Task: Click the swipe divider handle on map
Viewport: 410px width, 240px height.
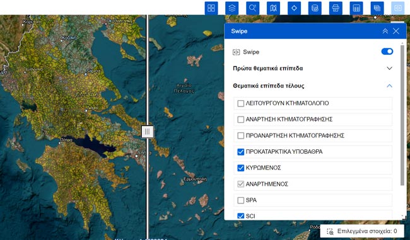Action: 147,132
